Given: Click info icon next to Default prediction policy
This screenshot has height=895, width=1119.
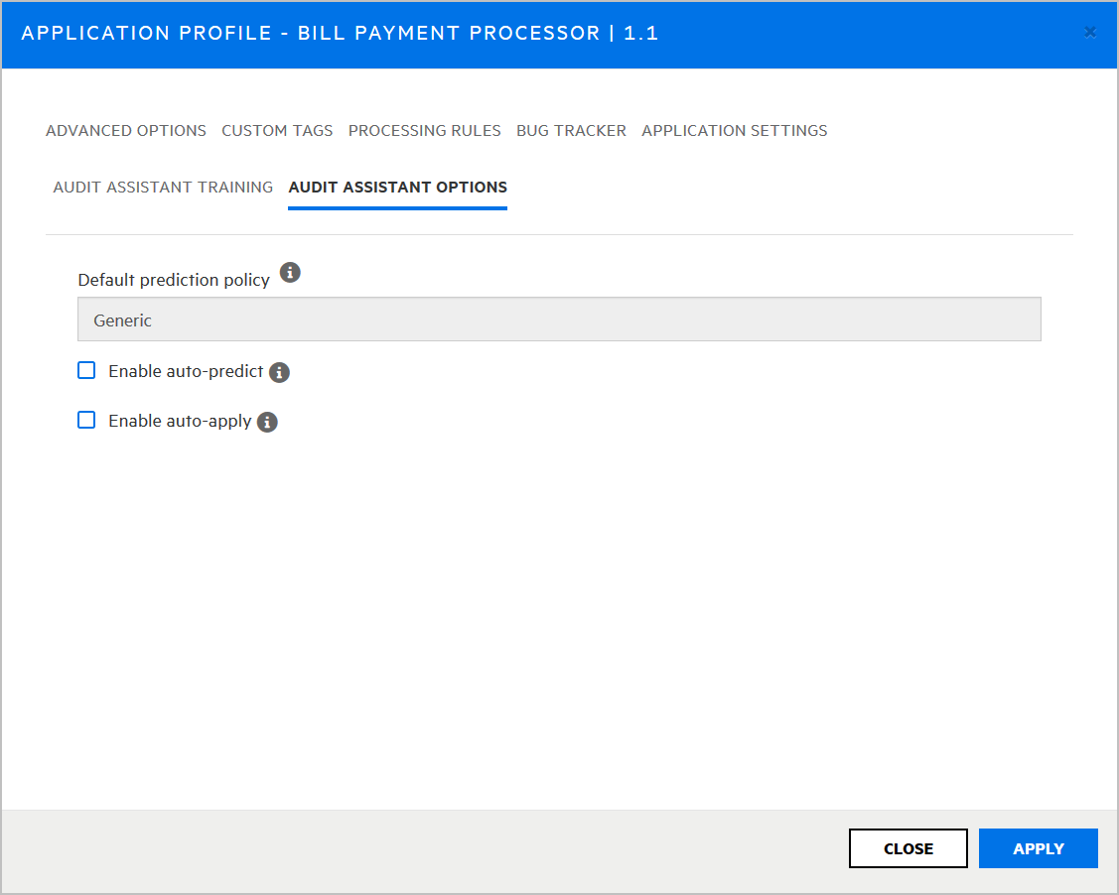Looking at the screenshot, I should coord(290,273).
